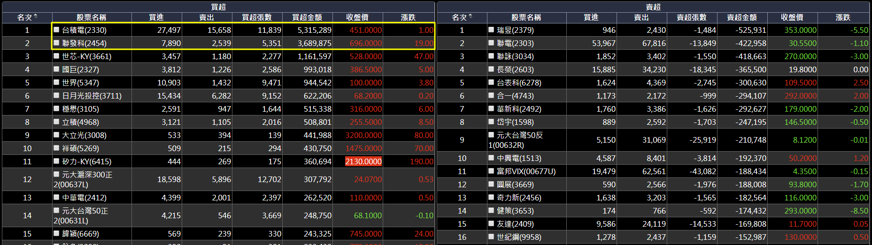Click 買超金額 value 5,315,289
Viewport: 872px width, 245px height.
[315, 30]
